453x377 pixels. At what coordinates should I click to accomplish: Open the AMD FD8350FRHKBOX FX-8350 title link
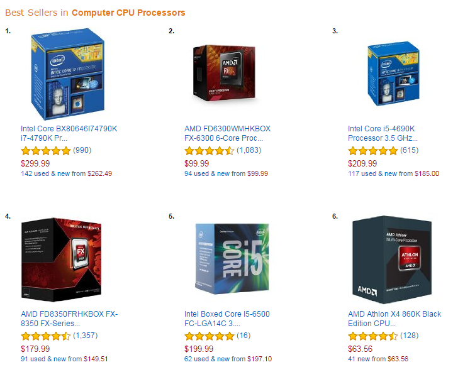[69, 319]
